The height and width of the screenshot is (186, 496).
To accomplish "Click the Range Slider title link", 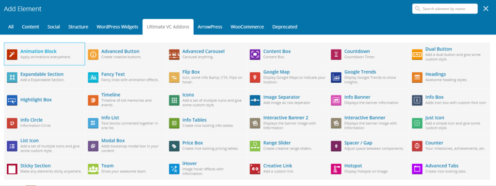I will point(277,143).
